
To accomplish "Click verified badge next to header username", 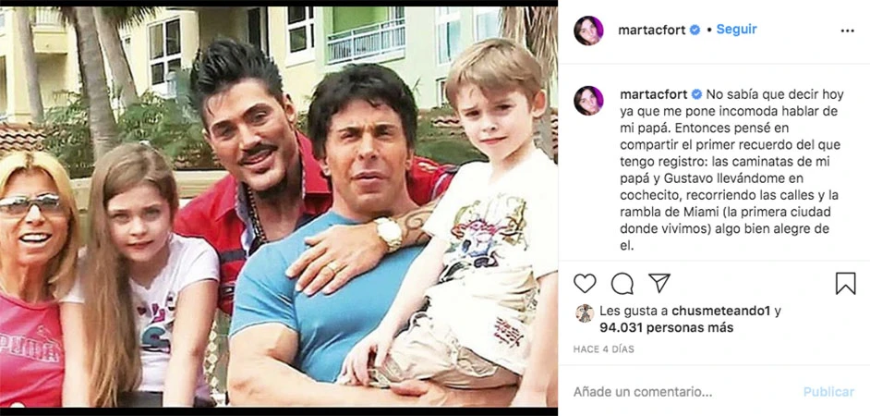I will tap(695, 31).
